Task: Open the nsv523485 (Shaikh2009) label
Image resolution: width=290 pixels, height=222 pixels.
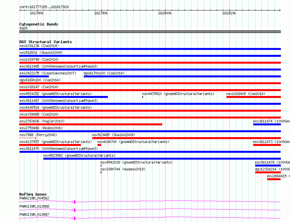Action: (x=113, y=135)
